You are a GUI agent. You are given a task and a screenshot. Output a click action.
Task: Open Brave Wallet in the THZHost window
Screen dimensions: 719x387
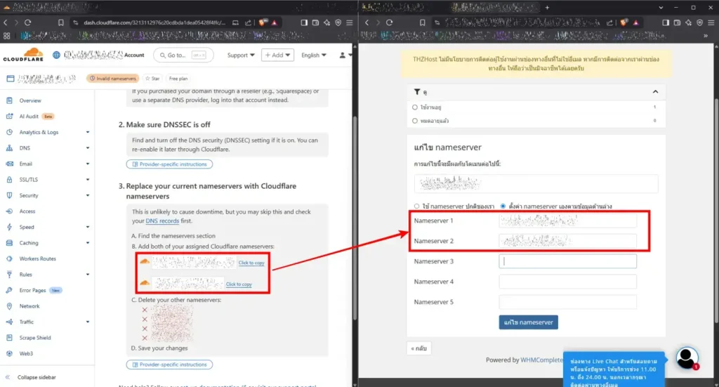[677, 22]
